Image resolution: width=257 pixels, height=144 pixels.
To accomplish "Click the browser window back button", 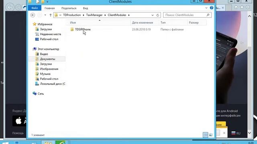I will [10, 7].
